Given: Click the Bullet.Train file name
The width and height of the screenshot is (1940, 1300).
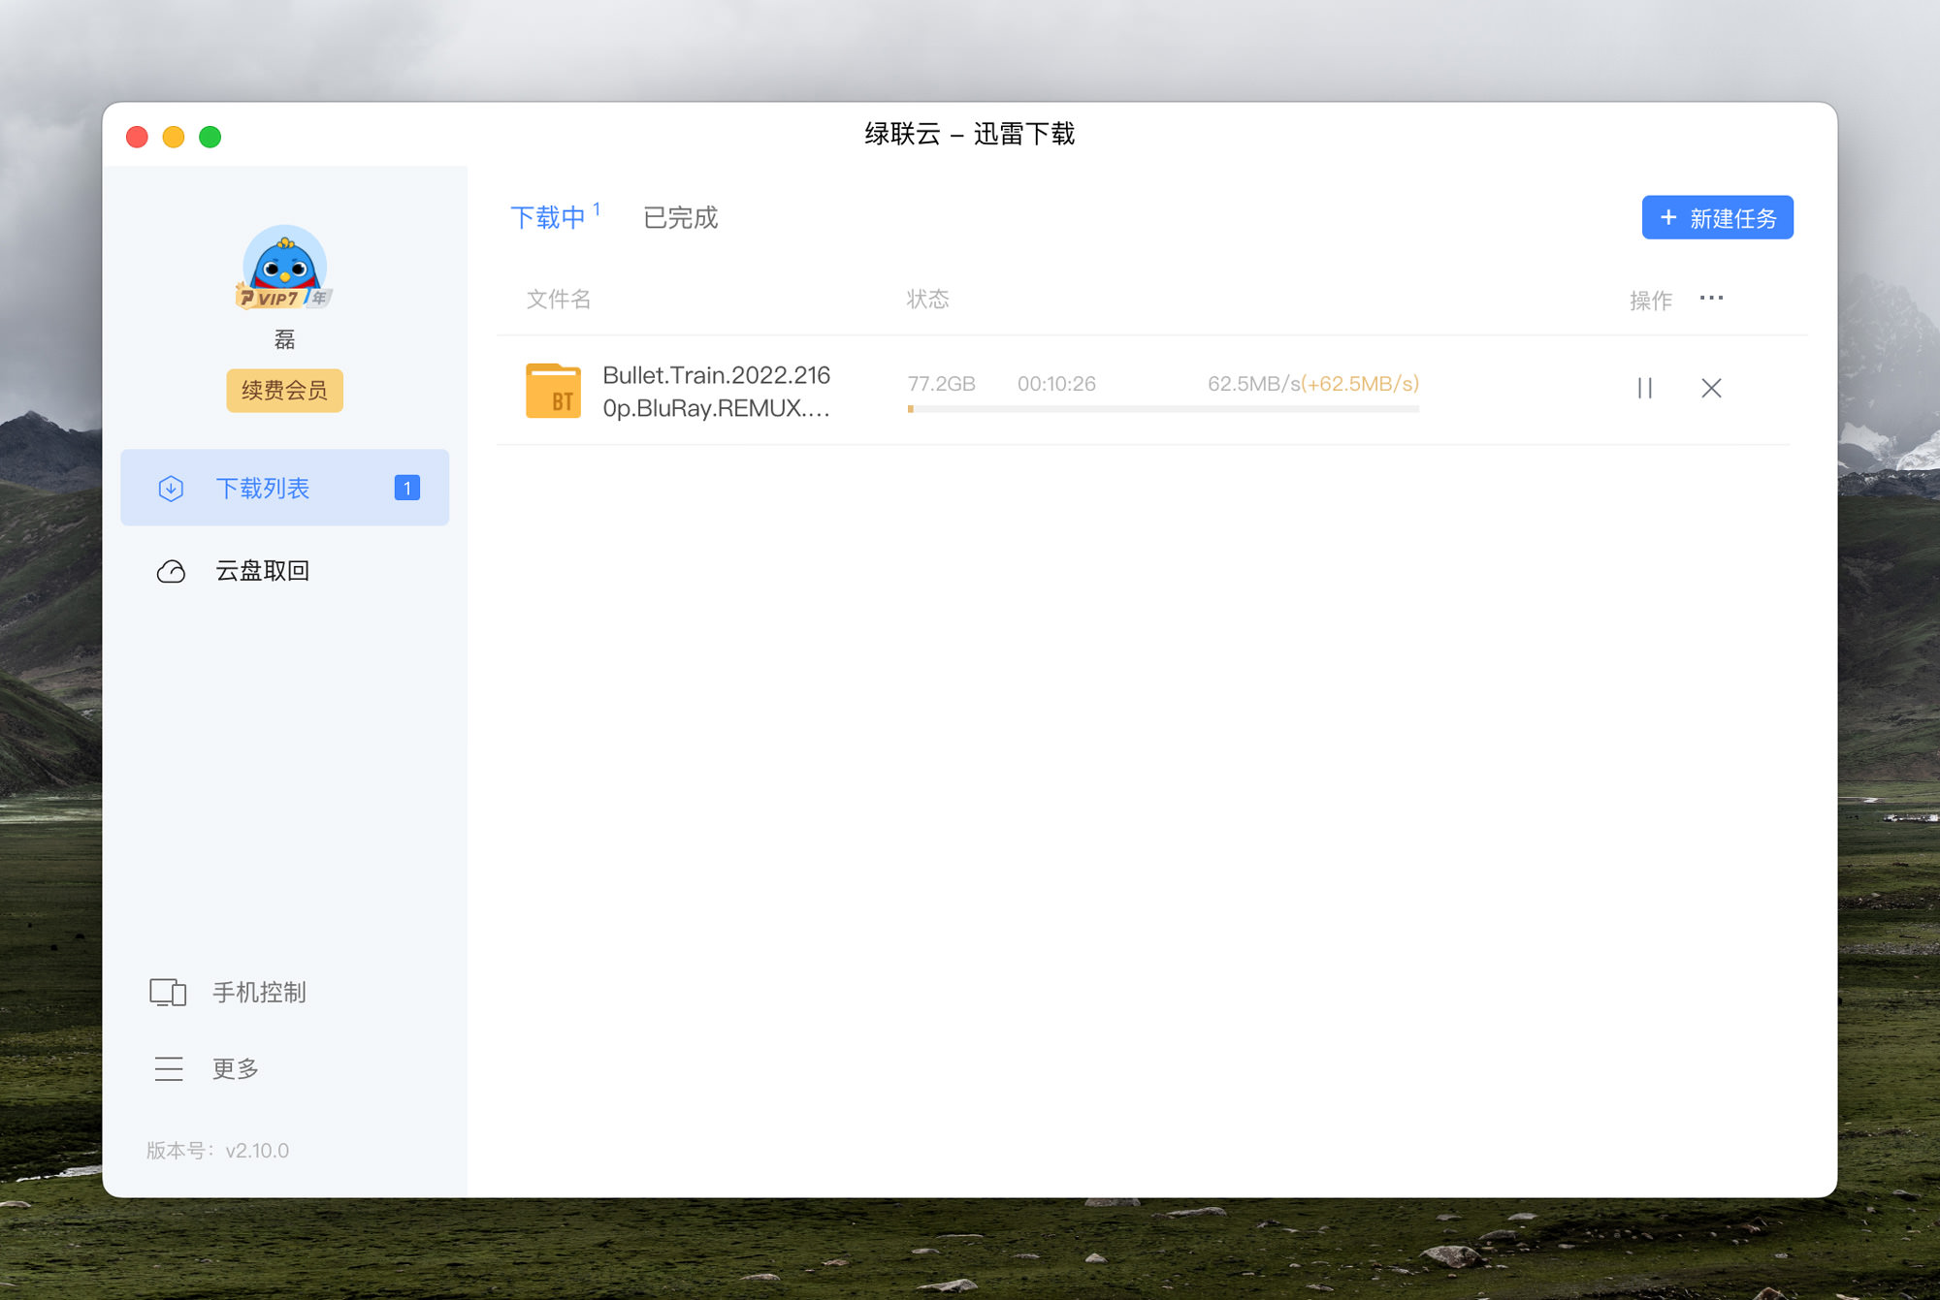Looking at the screenshot, I should (x=716, y=391).
